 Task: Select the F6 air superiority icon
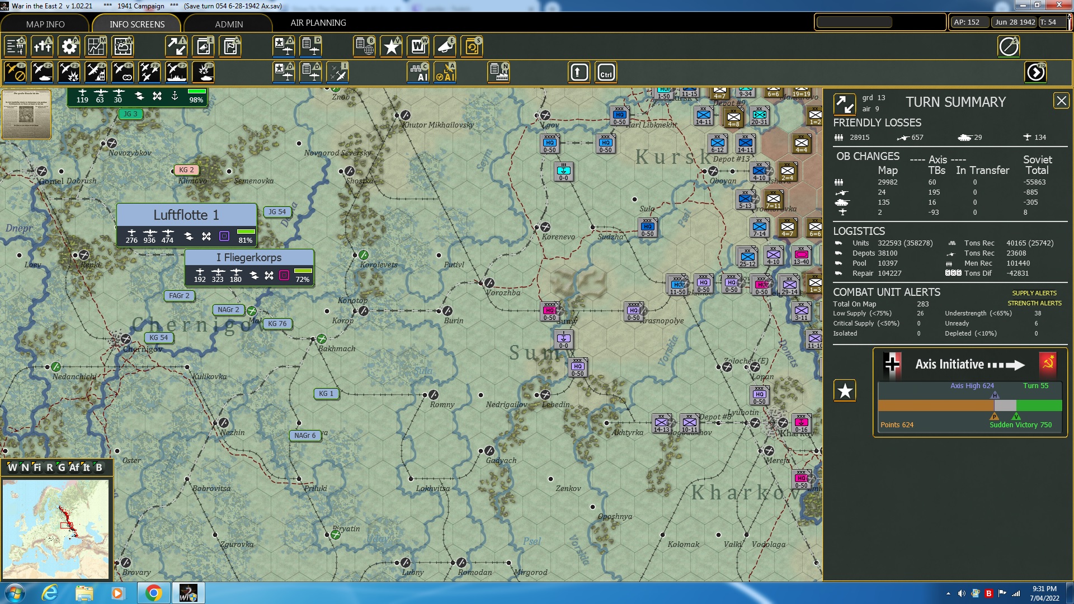tap(149, 73)
